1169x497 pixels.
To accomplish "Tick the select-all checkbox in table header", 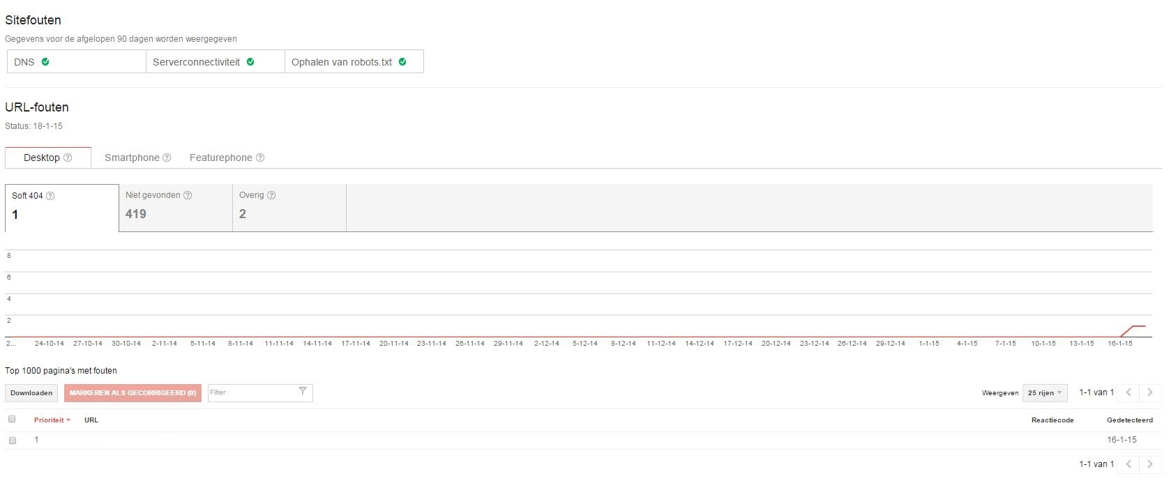I will click(12, 419).
